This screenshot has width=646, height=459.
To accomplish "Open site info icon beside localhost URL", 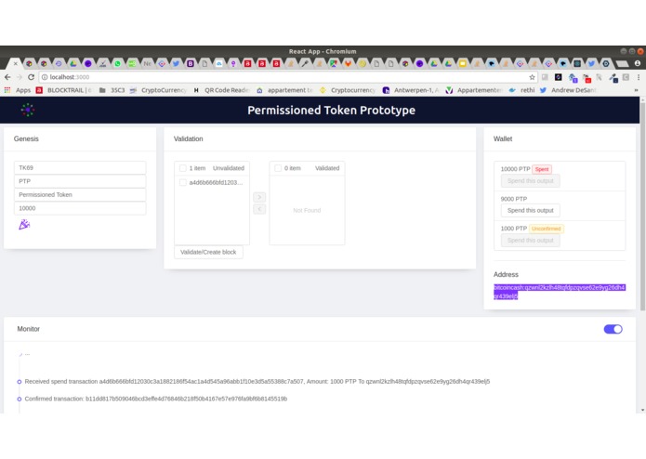I will click(x=45, y=77).
